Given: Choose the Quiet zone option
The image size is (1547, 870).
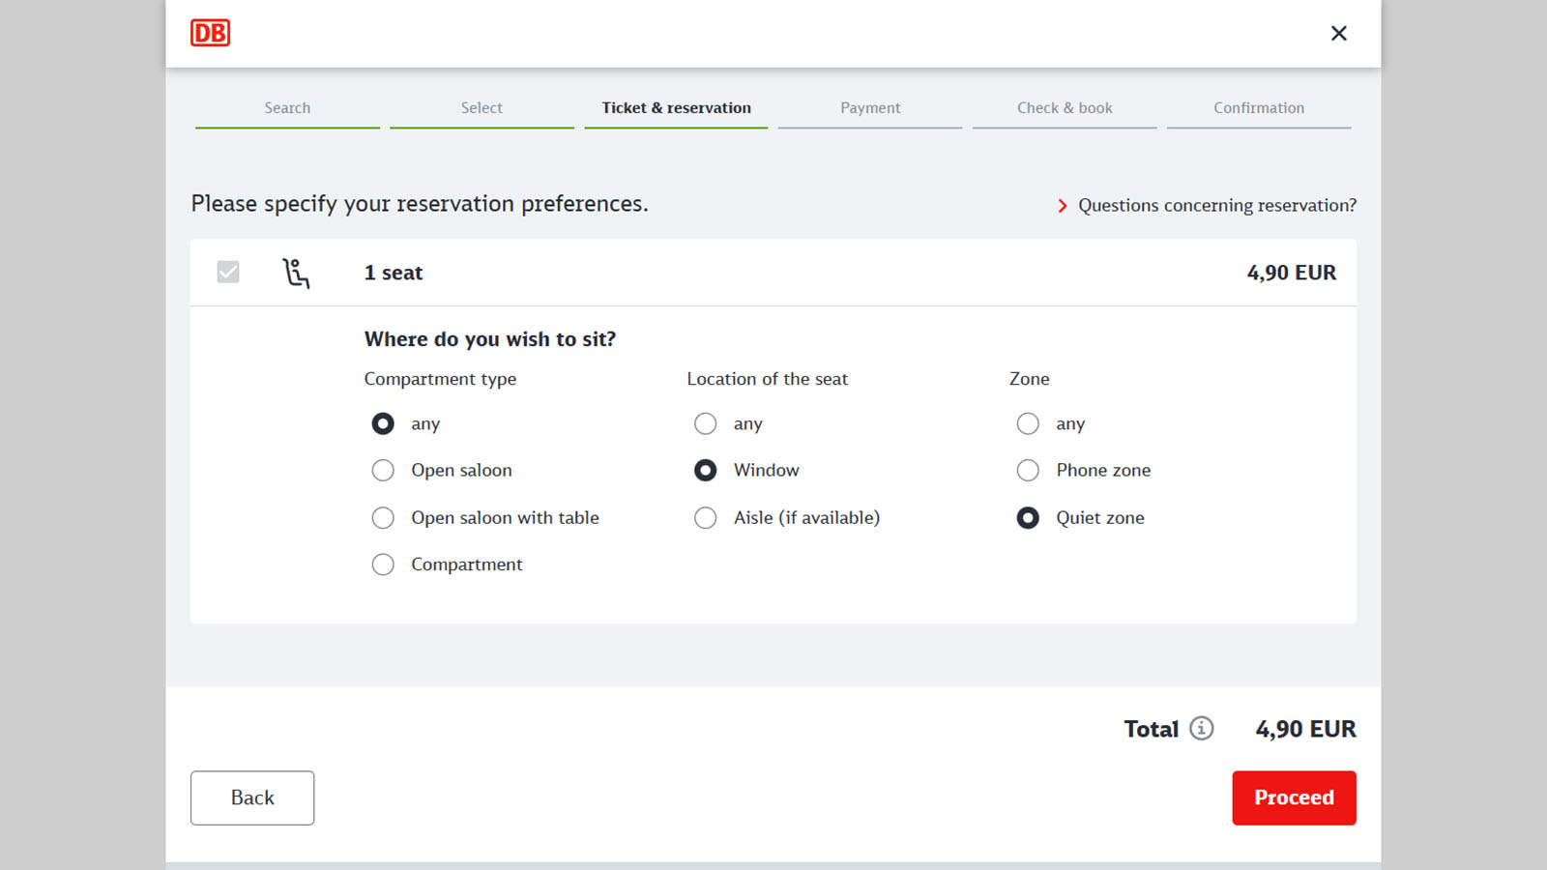Looking at the screenshot, I should tap(1028, 517).
